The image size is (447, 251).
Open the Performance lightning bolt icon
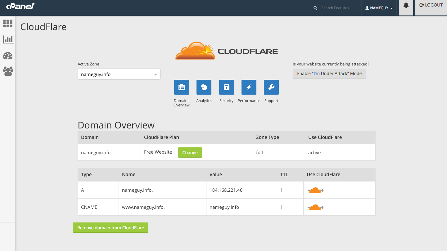pos(249,87)
